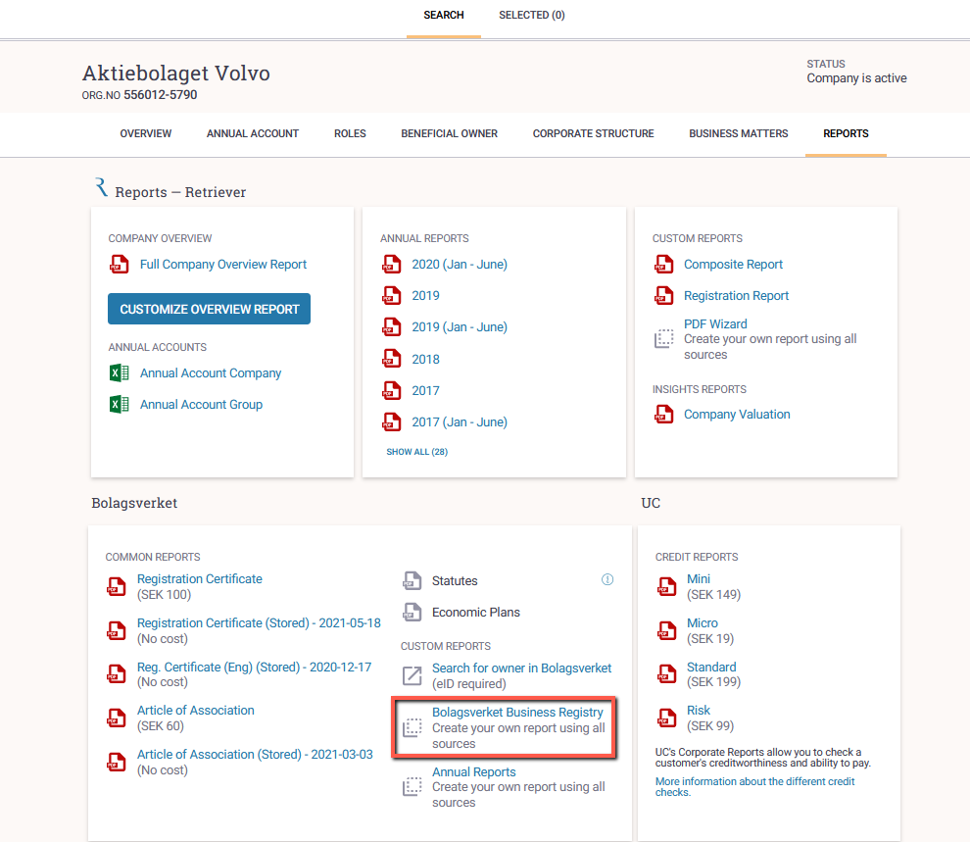Image resolution: width=970 pixels, height=842 pixels.
Task: Open the Corporate Structure tab
Action: [x=593, y=133]
